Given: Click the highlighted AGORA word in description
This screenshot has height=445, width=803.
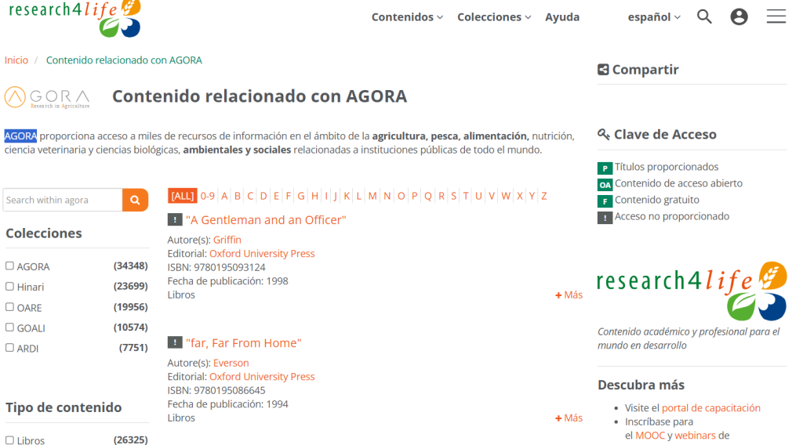Looking at the screenshot, I should [20, 136].
